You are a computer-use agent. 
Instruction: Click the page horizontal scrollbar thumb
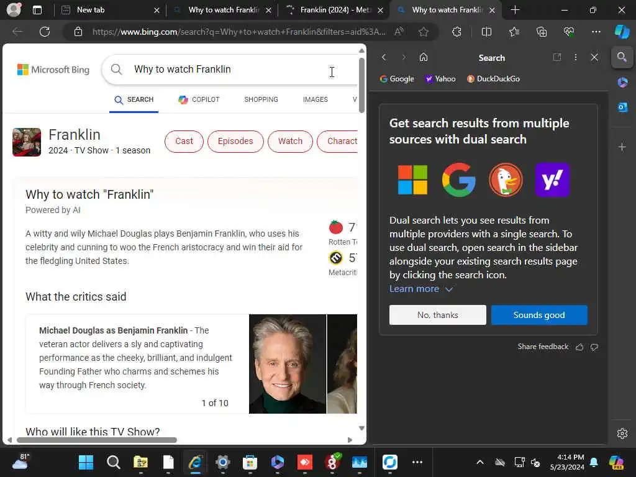click(x=96, y=440)
